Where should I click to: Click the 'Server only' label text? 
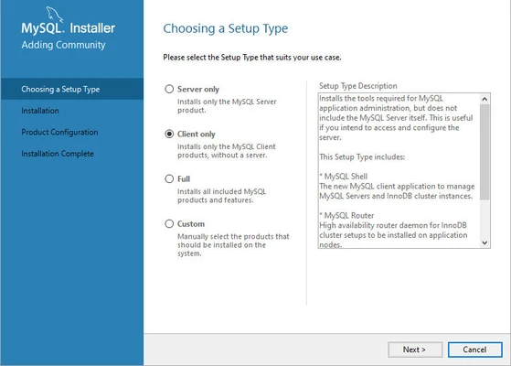[198, 89]
